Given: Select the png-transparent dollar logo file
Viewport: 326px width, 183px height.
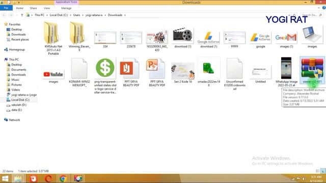Looking at the screenshot, I should click(x=105, y=76).
